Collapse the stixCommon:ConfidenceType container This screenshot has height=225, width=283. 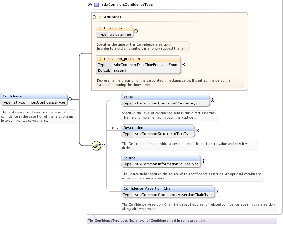[x=90, y=5]
